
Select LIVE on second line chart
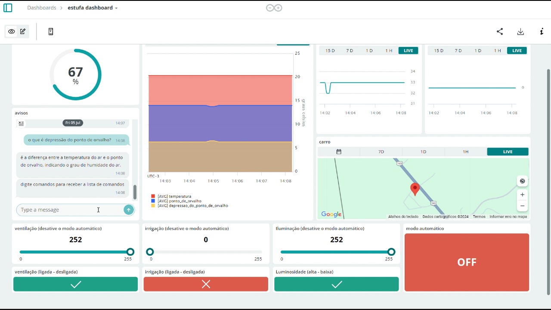point(517,51)
